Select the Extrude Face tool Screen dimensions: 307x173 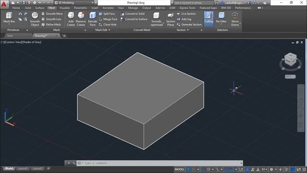(x=93, y=19)
